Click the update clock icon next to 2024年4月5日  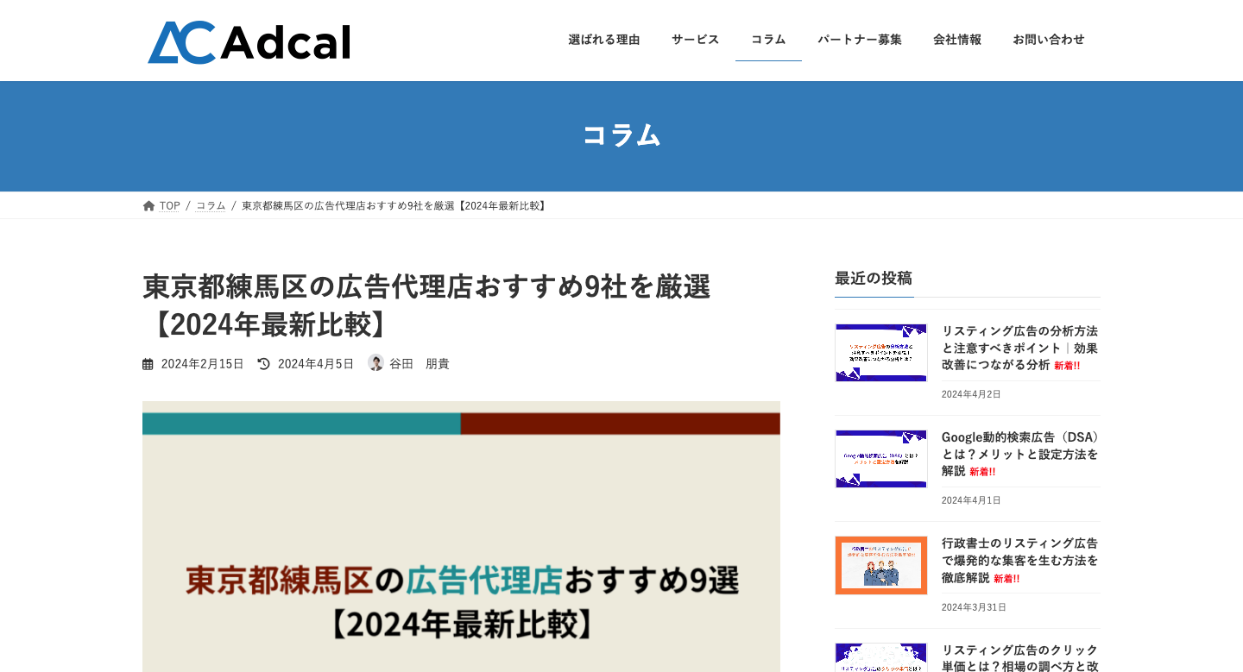262,363
